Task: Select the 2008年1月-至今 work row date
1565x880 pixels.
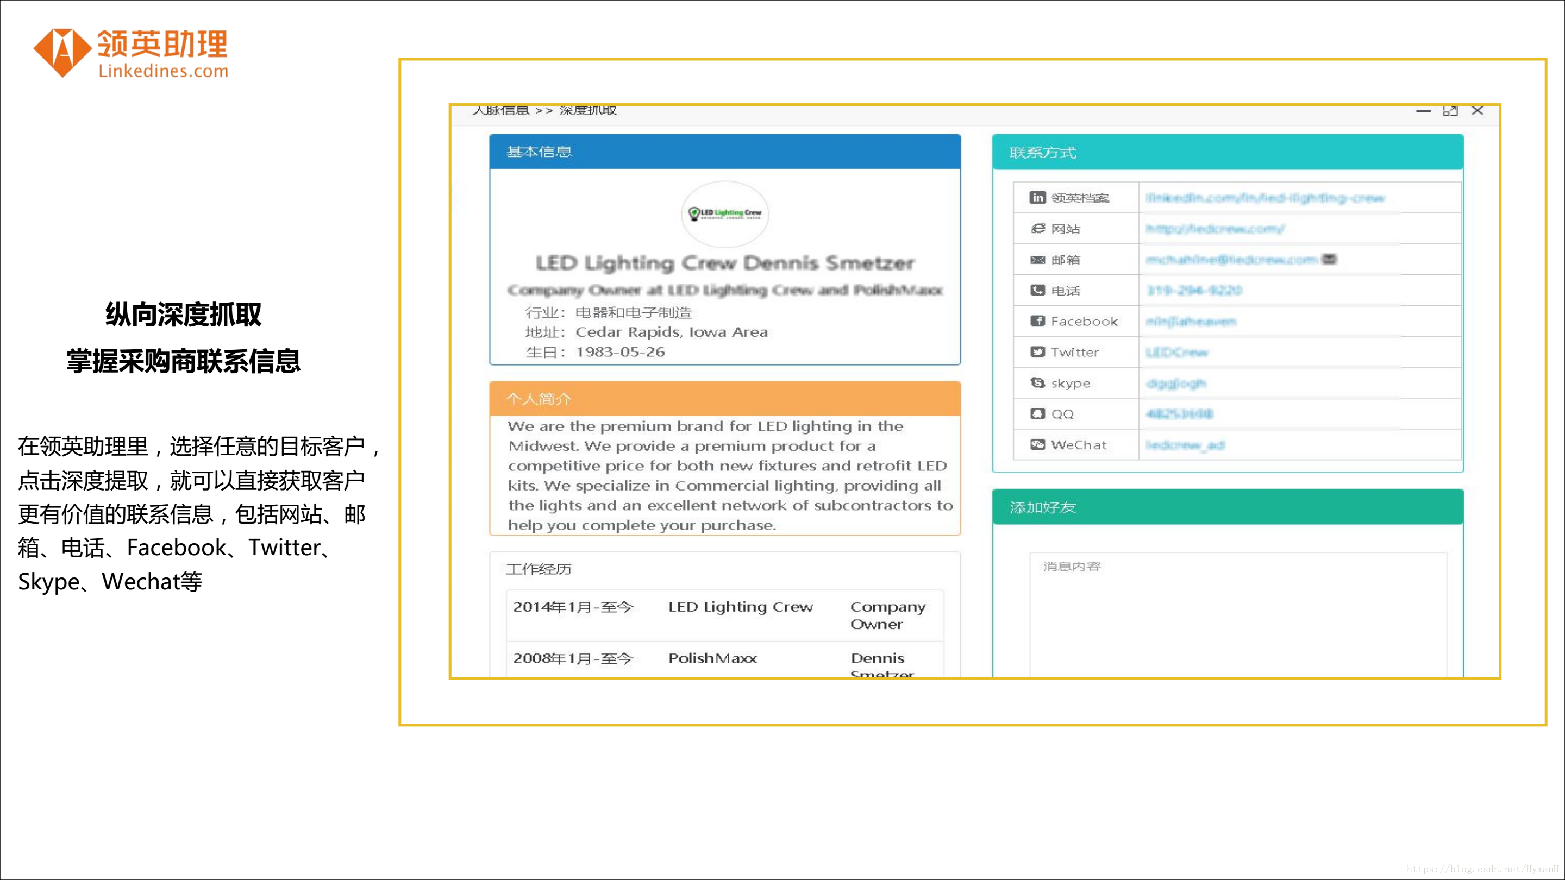Action: click(573, 658)
